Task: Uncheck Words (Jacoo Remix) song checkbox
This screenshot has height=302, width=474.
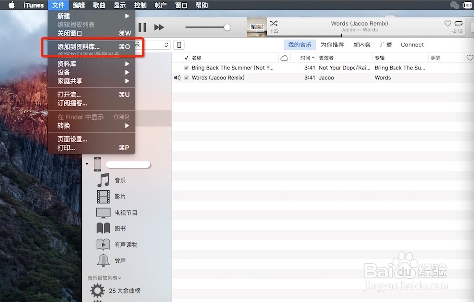Action: (186, 78)
